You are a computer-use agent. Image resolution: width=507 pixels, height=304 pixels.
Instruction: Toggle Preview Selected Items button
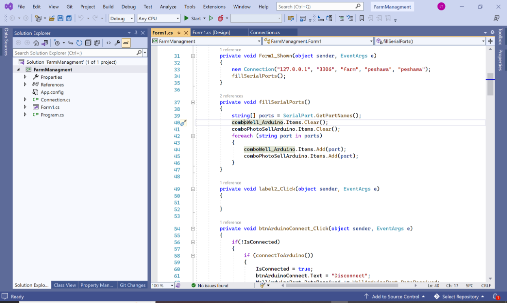(x=126, y=43)
